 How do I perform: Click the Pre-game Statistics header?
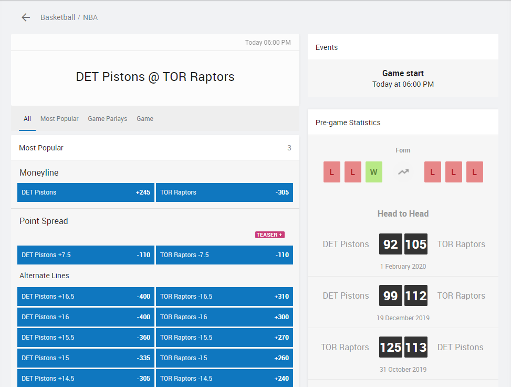403,123
